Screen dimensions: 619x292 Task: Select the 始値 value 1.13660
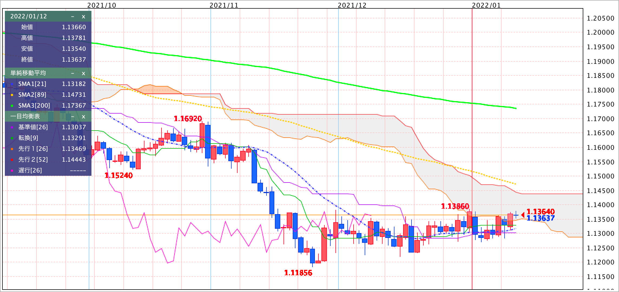(74, 27)
